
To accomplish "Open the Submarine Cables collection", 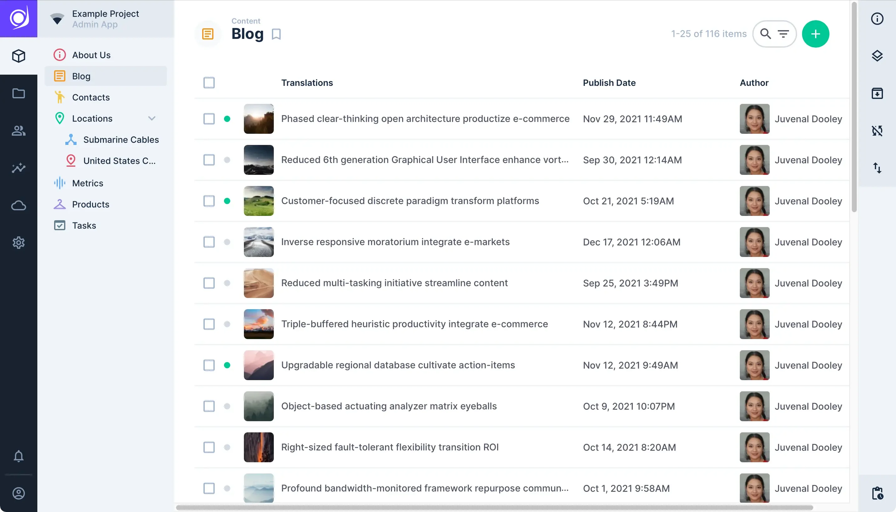I will [x=121, y=140].
